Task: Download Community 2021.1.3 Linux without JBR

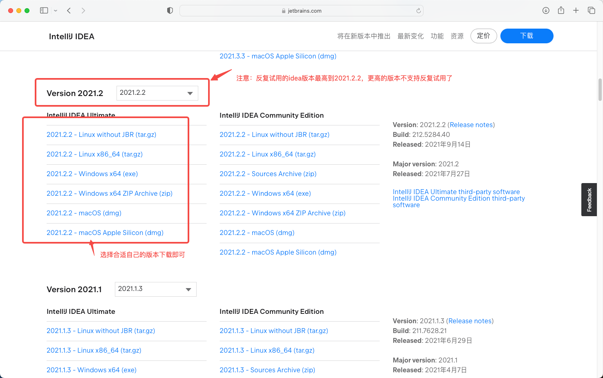Action: pyautogui.click(x=274, y=331)
